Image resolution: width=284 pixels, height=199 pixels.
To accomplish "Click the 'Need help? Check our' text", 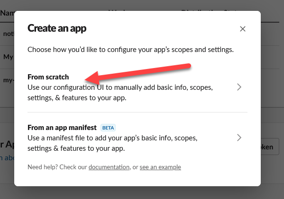I will (57, 167).
